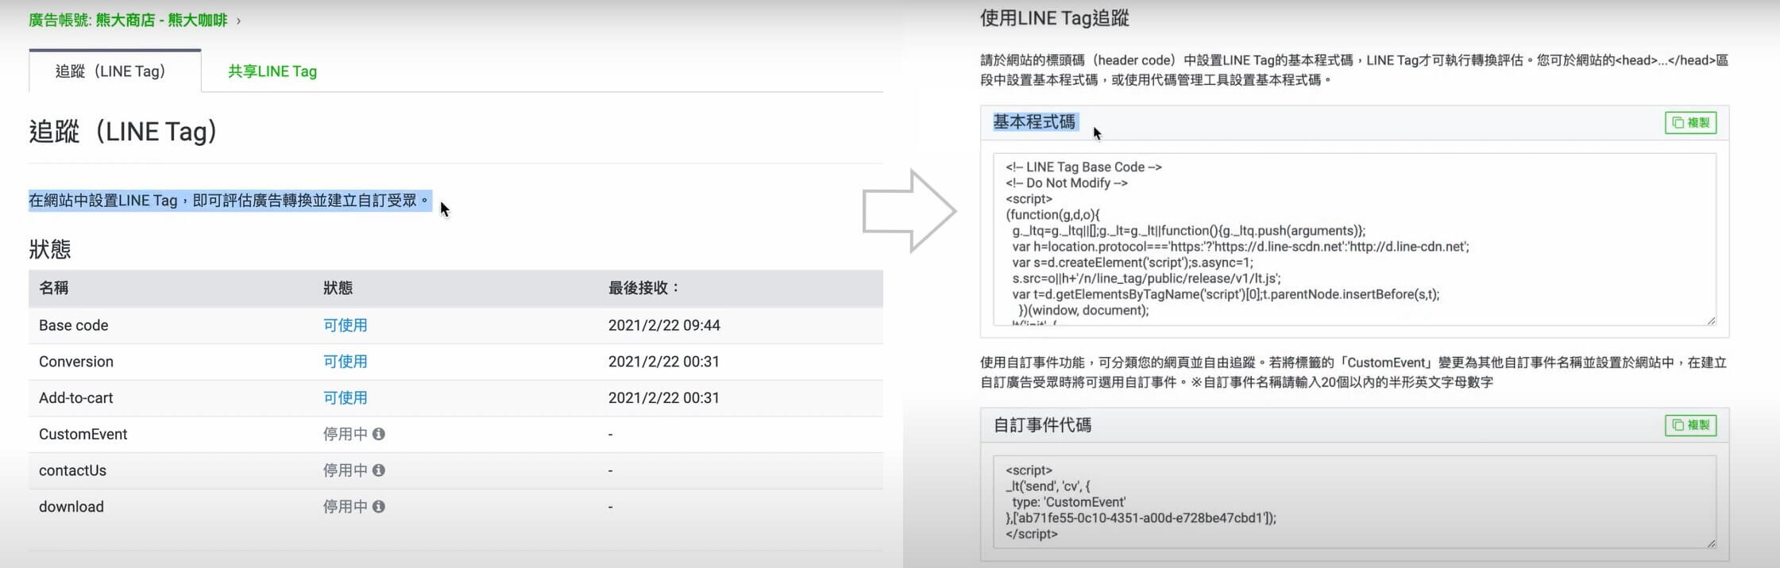Click the 停用中 text in the download row
This screenshot has width=1780, height=568.
345,506
